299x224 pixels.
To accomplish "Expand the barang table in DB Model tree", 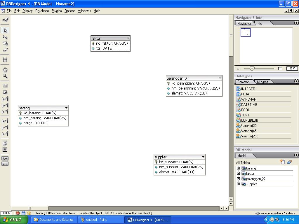I will point(238,168).
